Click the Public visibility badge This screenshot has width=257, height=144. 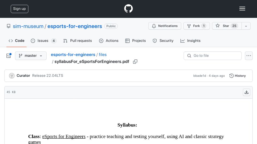[x=111, y=26]
